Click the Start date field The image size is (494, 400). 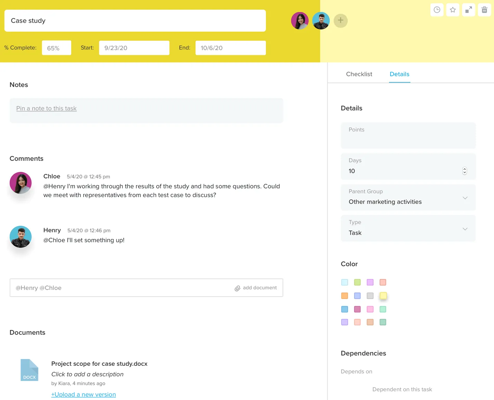[x=134, y=48]
